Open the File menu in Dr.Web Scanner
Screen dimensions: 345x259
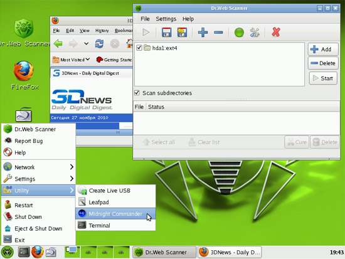[x=145, y=19]
